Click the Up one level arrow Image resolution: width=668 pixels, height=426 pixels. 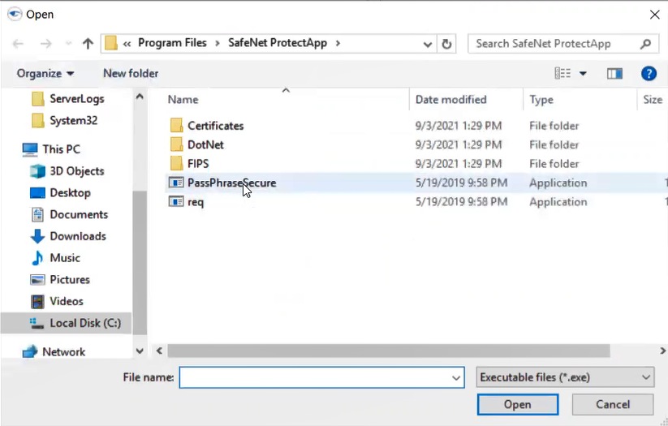88,44
